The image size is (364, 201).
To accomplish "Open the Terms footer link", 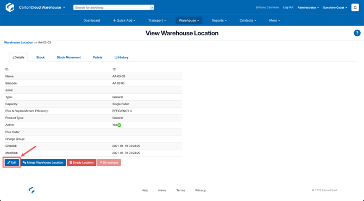I will pyautogui.click(x=180, y=190).
